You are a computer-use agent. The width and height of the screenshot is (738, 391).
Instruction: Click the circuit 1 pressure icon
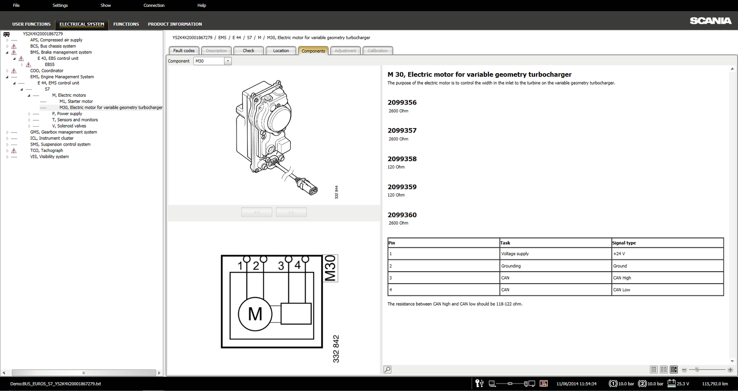[x=613, y=383]
